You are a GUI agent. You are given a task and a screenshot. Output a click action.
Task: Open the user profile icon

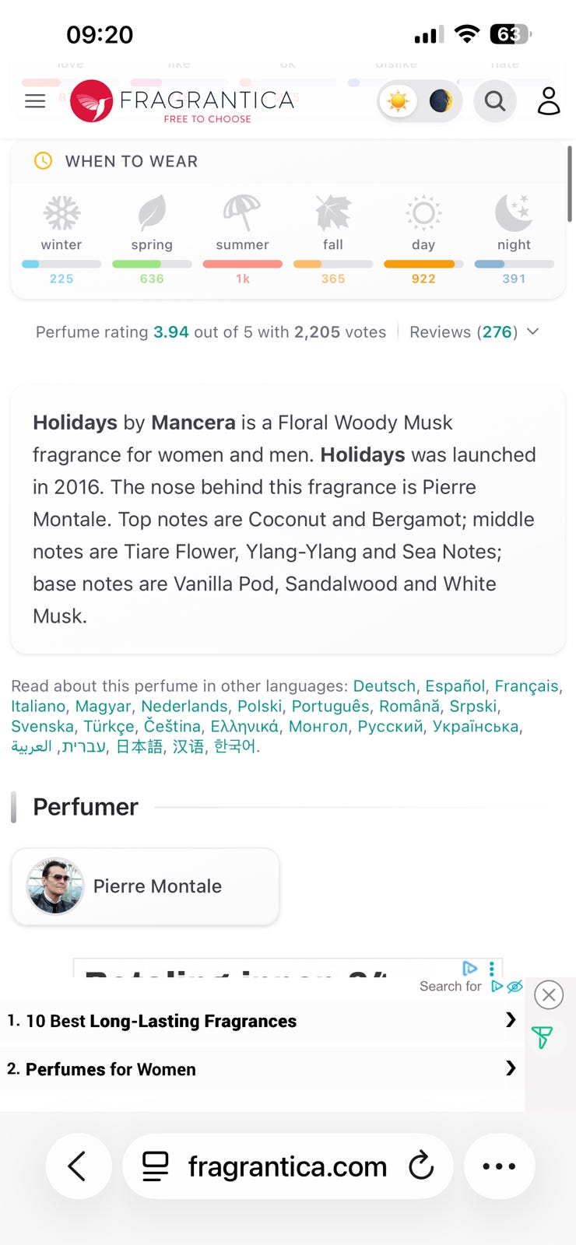coord(549,101)
